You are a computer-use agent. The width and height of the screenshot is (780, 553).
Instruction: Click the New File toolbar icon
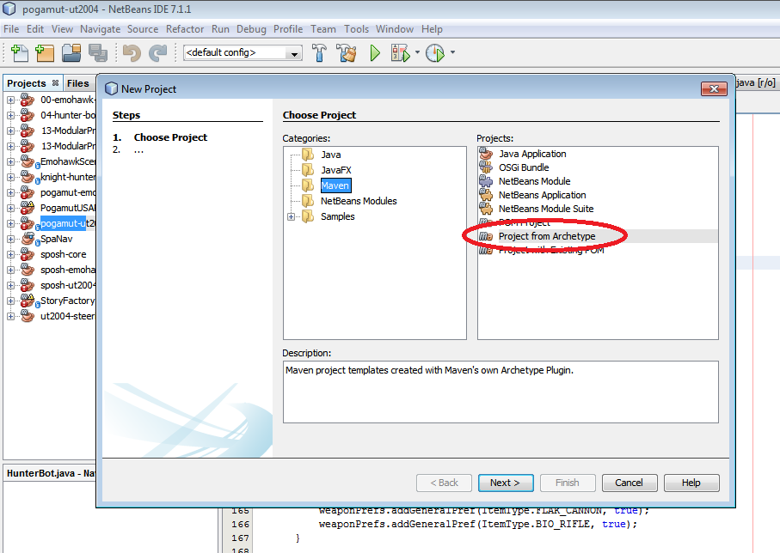click(x=20, y=52)
